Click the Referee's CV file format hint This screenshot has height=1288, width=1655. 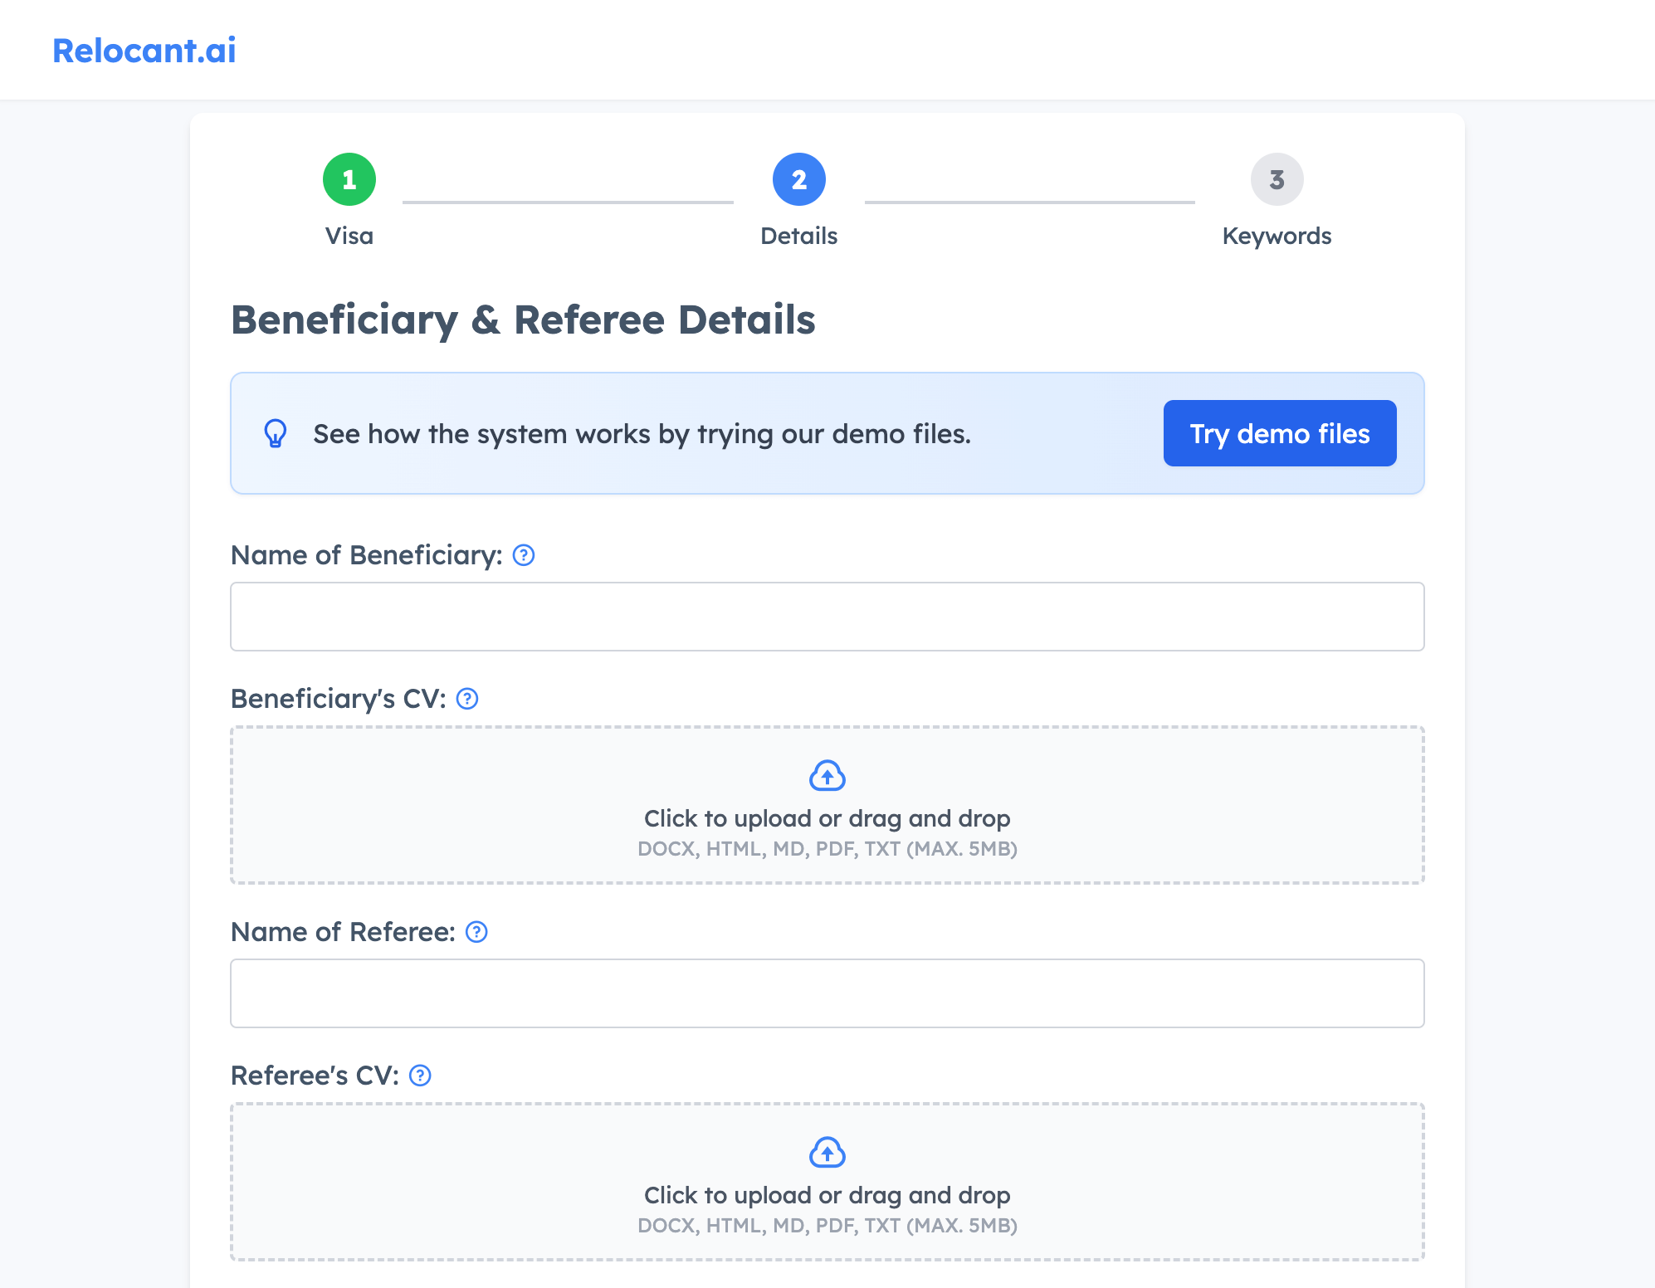click(827, 1226)
